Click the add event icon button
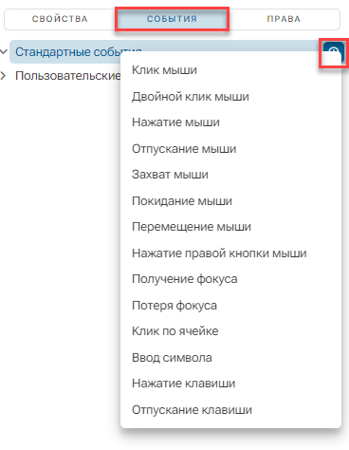This screenshot has width=349, height=450. (334, 52)
